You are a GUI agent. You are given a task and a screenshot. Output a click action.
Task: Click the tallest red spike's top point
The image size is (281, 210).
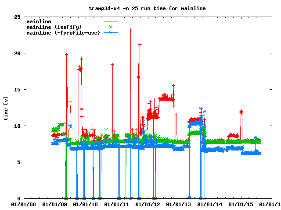tap(130, 30)
